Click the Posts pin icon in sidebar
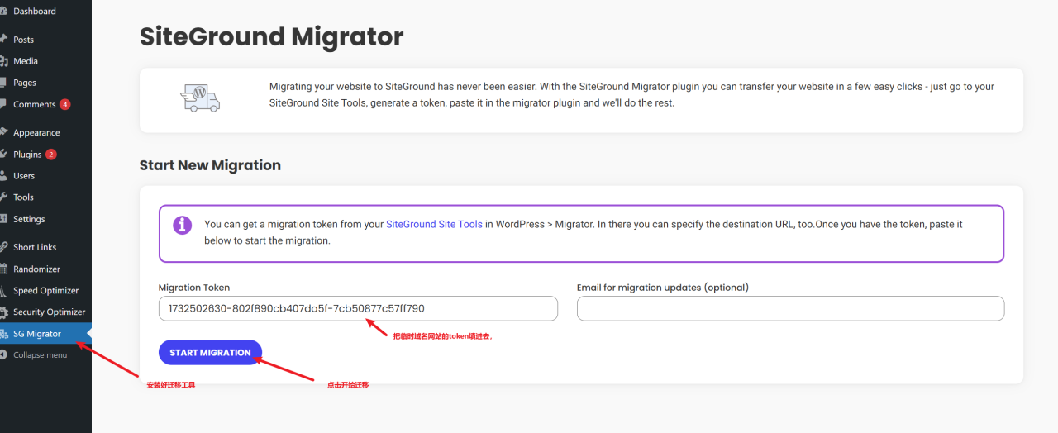Image resolution: width=1058 pixels, height=433 pixels. click(x=4, y=40)
